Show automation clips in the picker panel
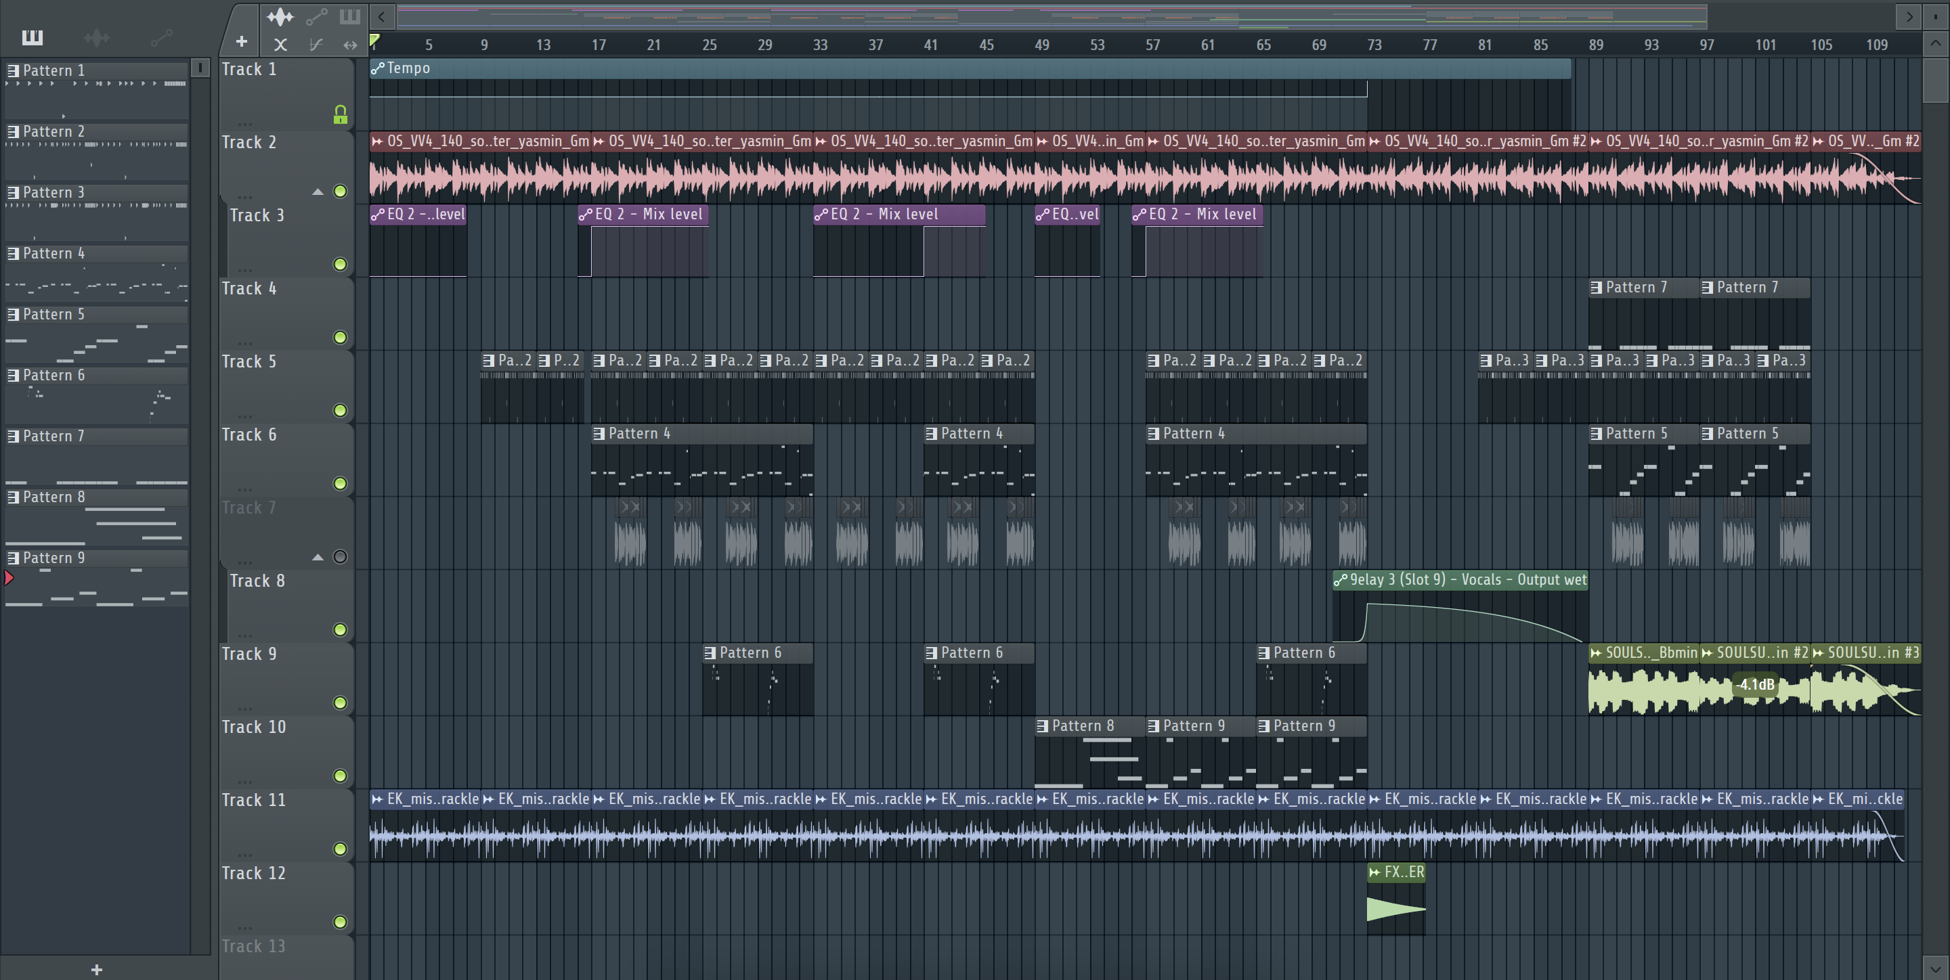 tap(161, 37)
